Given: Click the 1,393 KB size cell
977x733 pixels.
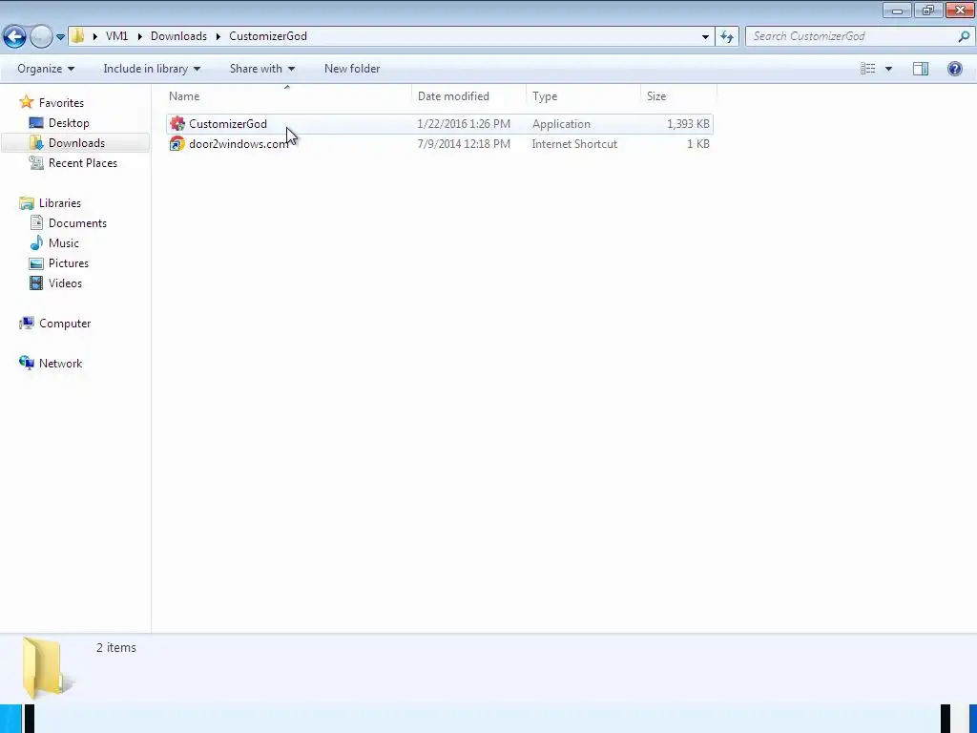Looking at the screenshot, I should tap(688, 124).
